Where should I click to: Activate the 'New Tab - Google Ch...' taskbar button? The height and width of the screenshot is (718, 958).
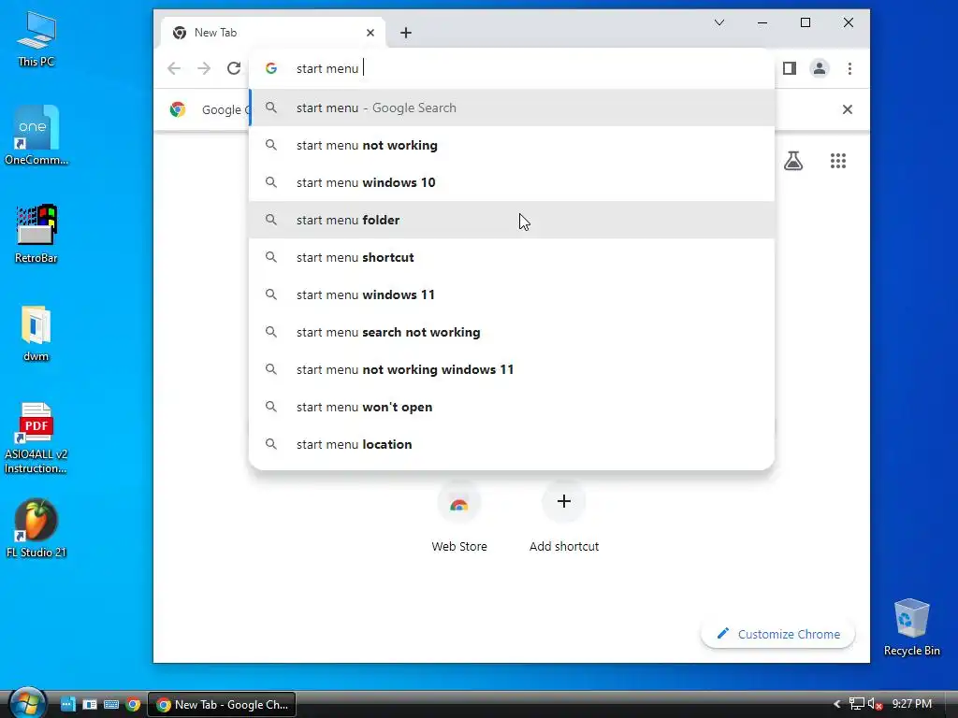[223, 705]
